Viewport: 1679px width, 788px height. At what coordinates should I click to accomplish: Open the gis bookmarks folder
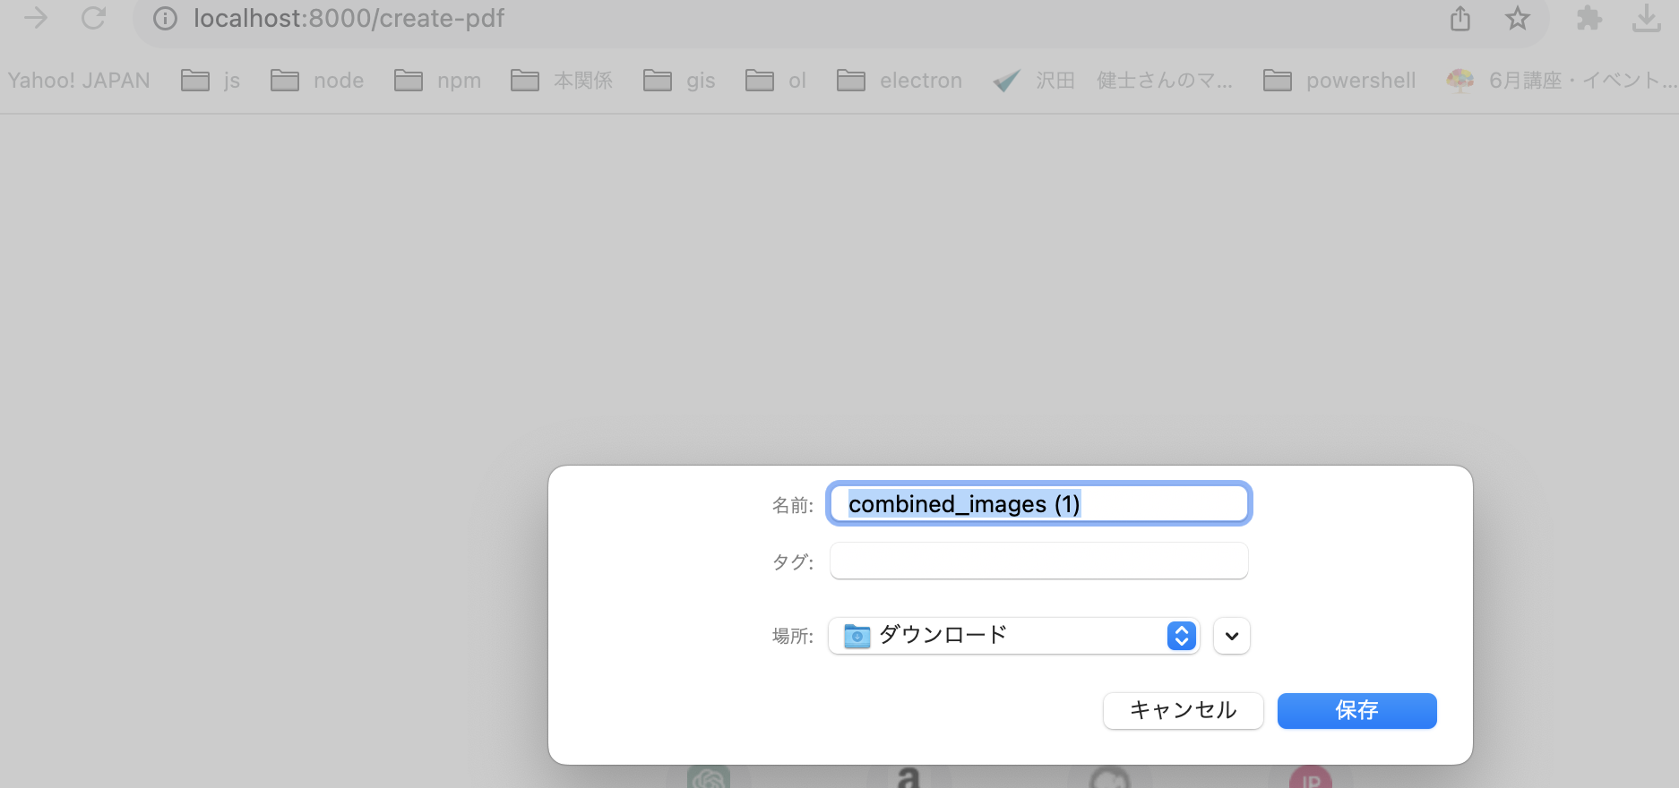point(679,81)
